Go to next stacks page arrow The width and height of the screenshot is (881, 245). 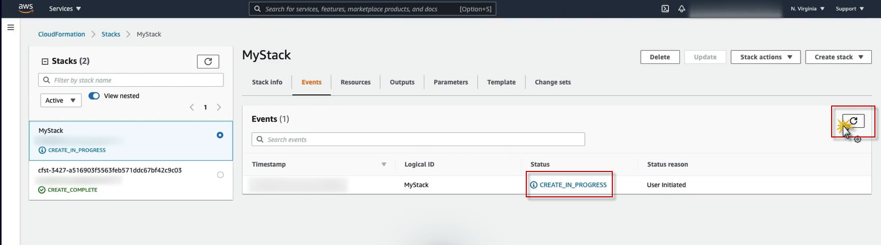219,107
